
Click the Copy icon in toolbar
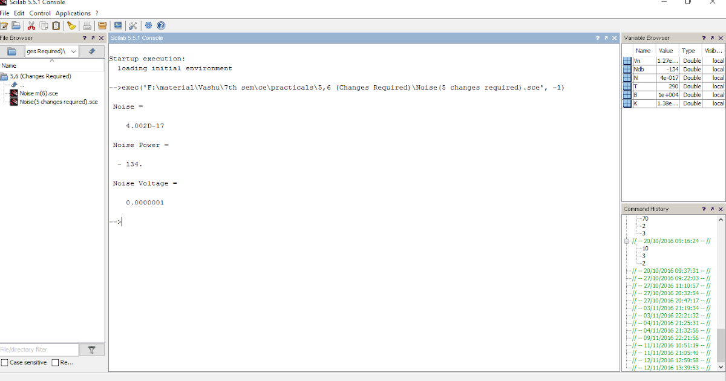click(44, 25)
